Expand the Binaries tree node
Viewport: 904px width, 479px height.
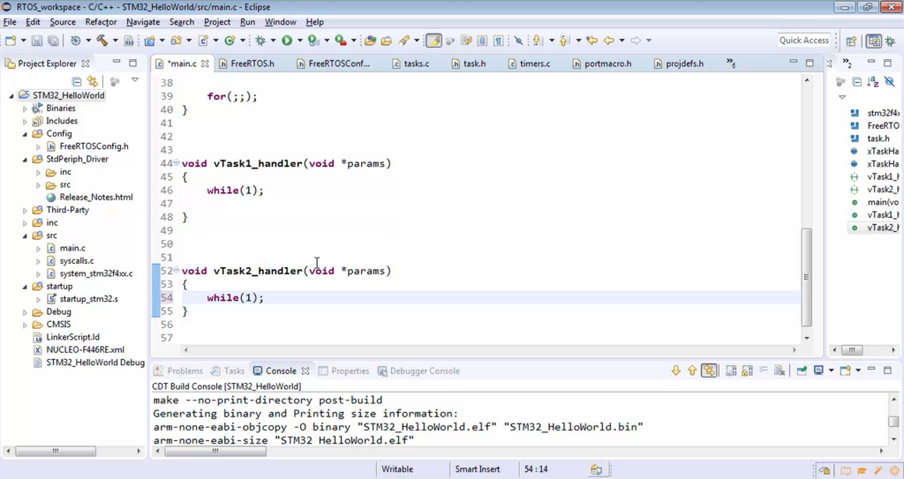(25, 109)
